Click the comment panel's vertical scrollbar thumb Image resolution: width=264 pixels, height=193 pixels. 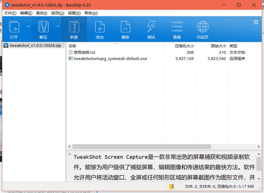click(x=258, y=164)
